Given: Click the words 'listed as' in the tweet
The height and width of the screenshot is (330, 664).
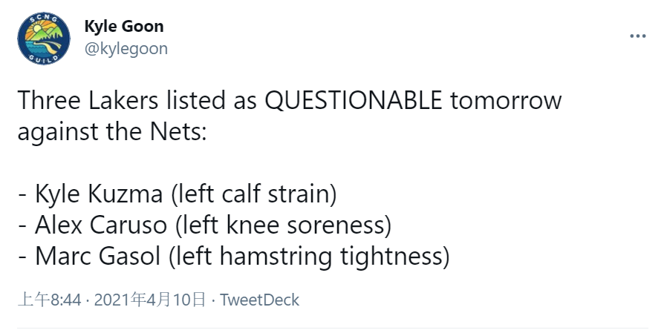Looking at the screenshot, I should pos(212,101).
